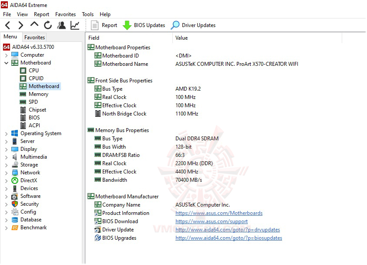Open the graph/chart icon in the toolbar
This screenshot has width=367, height=265.
74,25
